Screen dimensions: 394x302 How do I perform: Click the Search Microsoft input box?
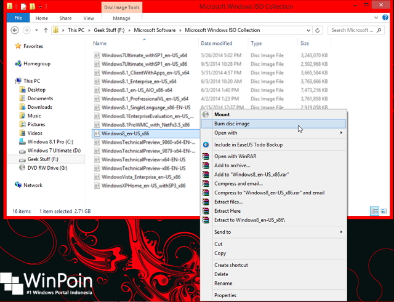356,30
